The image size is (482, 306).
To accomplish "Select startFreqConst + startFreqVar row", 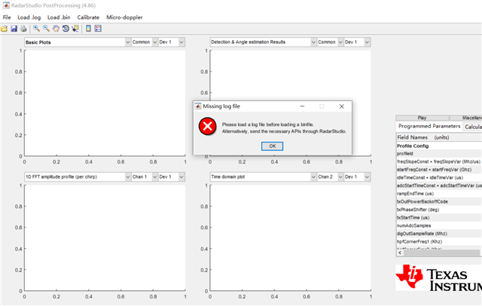I will [x=439, y=170].
